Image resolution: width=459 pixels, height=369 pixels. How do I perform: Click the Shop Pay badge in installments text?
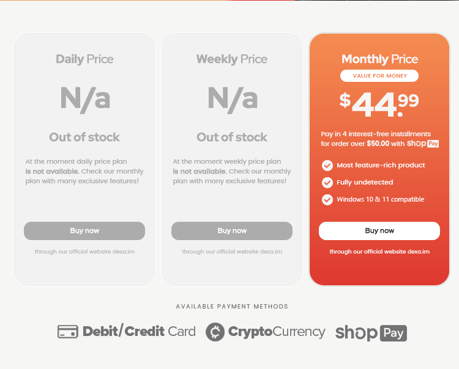coord(423,144)
